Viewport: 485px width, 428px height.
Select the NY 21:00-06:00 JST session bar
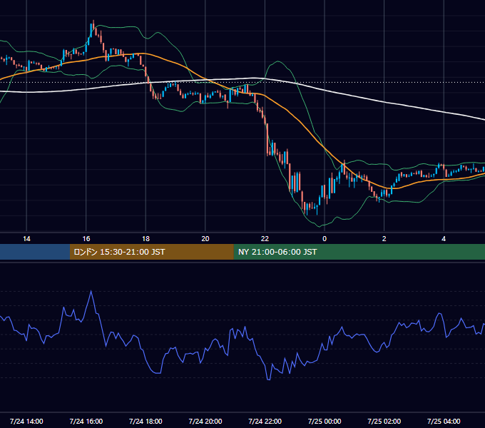(x=359, y=252)
